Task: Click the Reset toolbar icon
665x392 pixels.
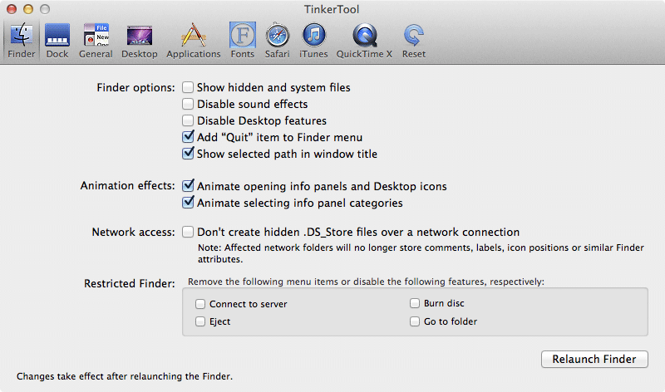Action: (413, 37)
